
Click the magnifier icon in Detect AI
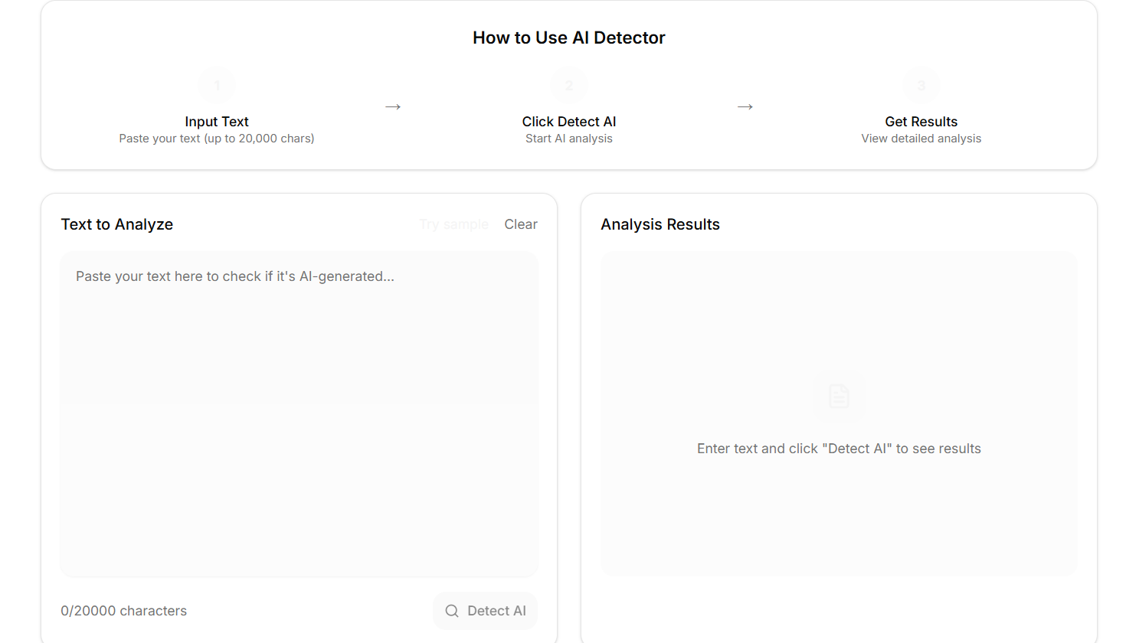[x=452, y=611]
